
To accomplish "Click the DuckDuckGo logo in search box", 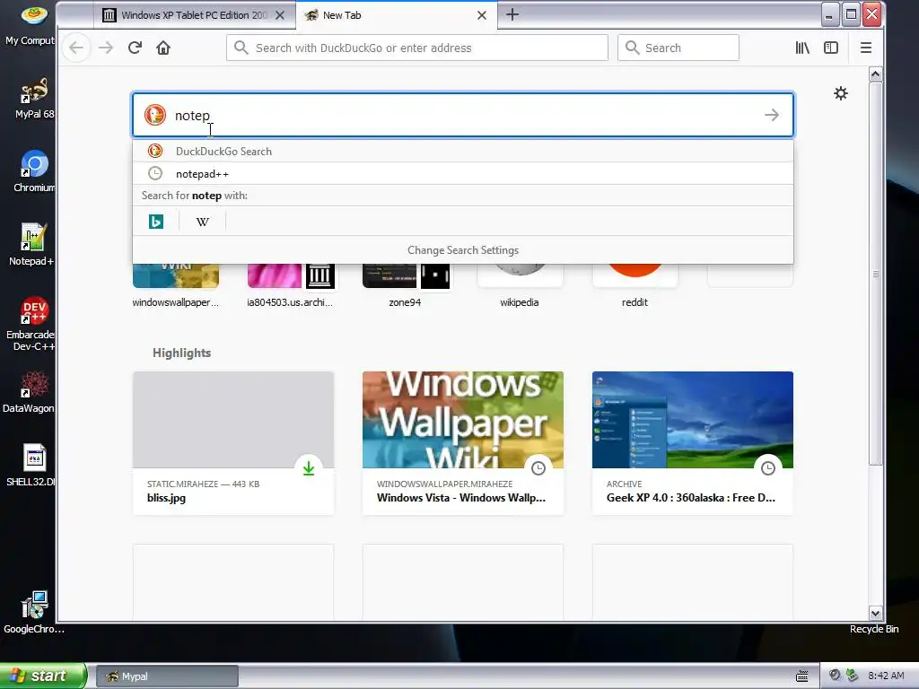I will click(x=155, y=115).
